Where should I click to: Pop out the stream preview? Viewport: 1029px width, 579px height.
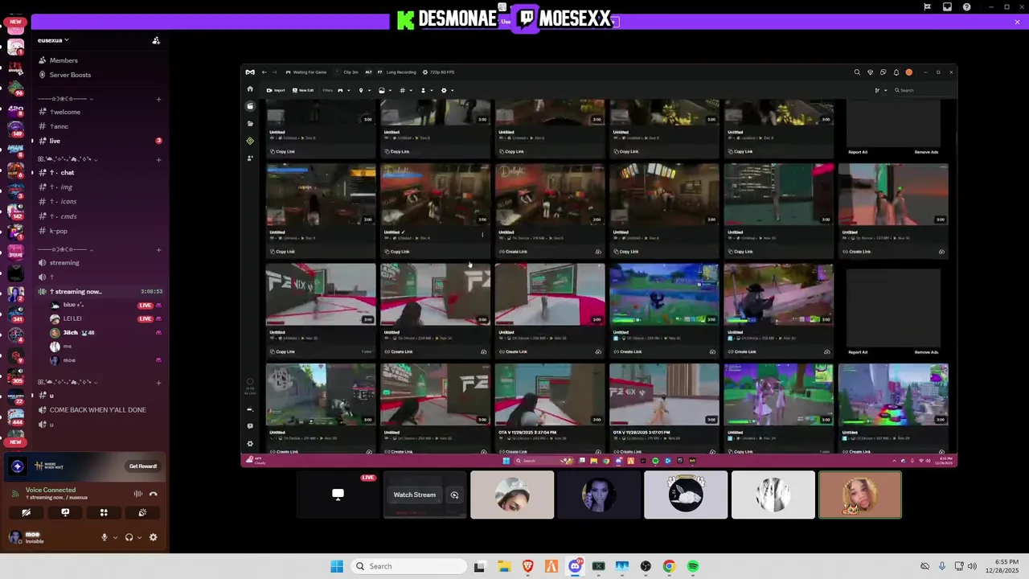pos(454,495)
